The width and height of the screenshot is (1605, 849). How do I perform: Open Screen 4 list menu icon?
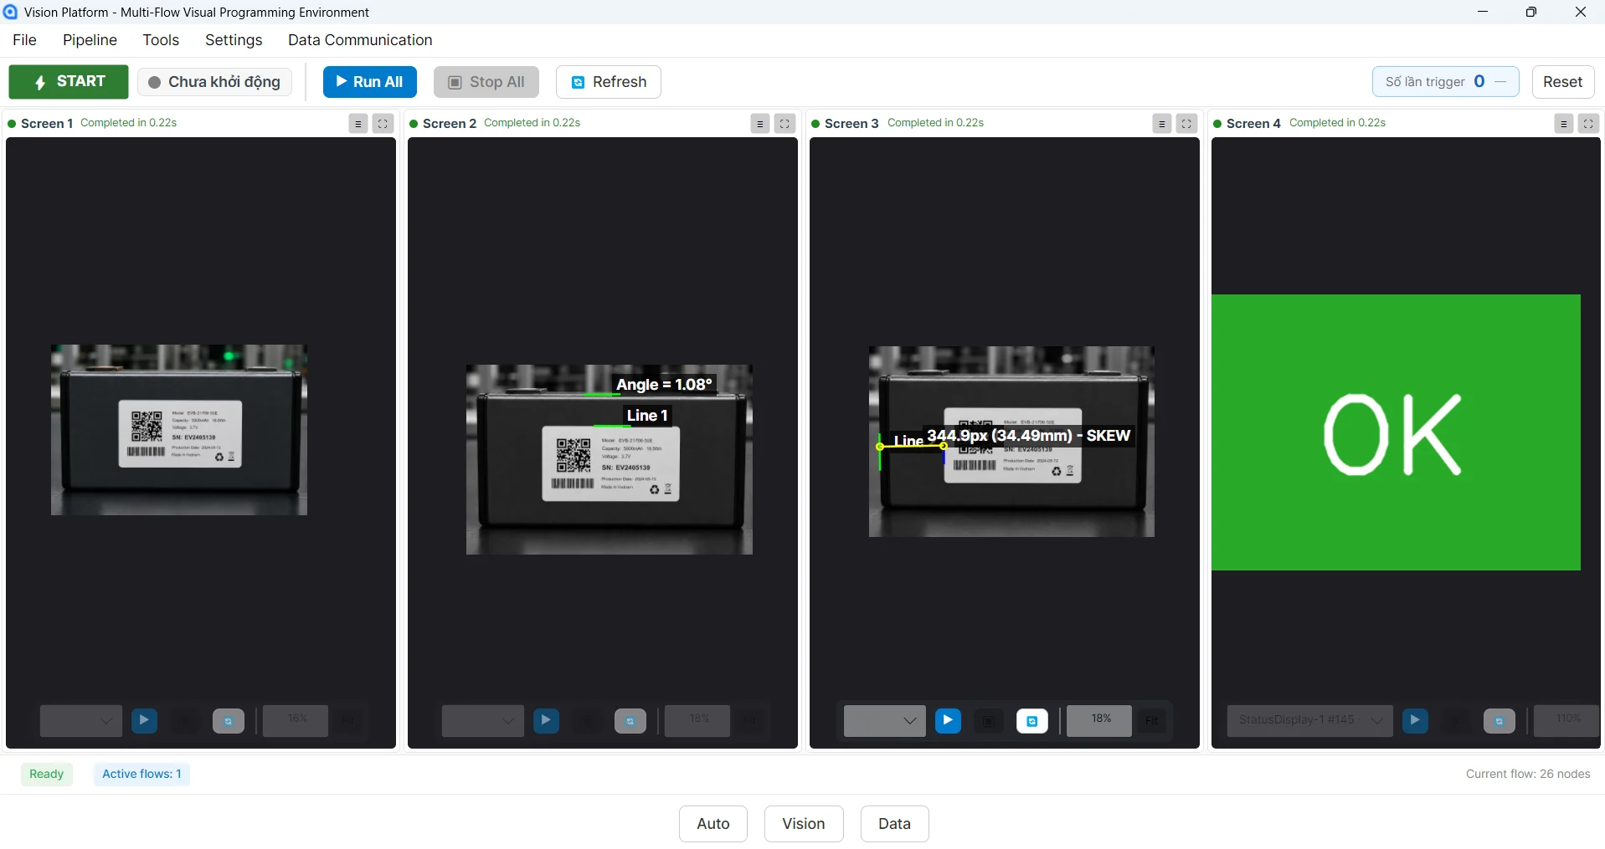pyautogui.click(x=1564, y=124)
